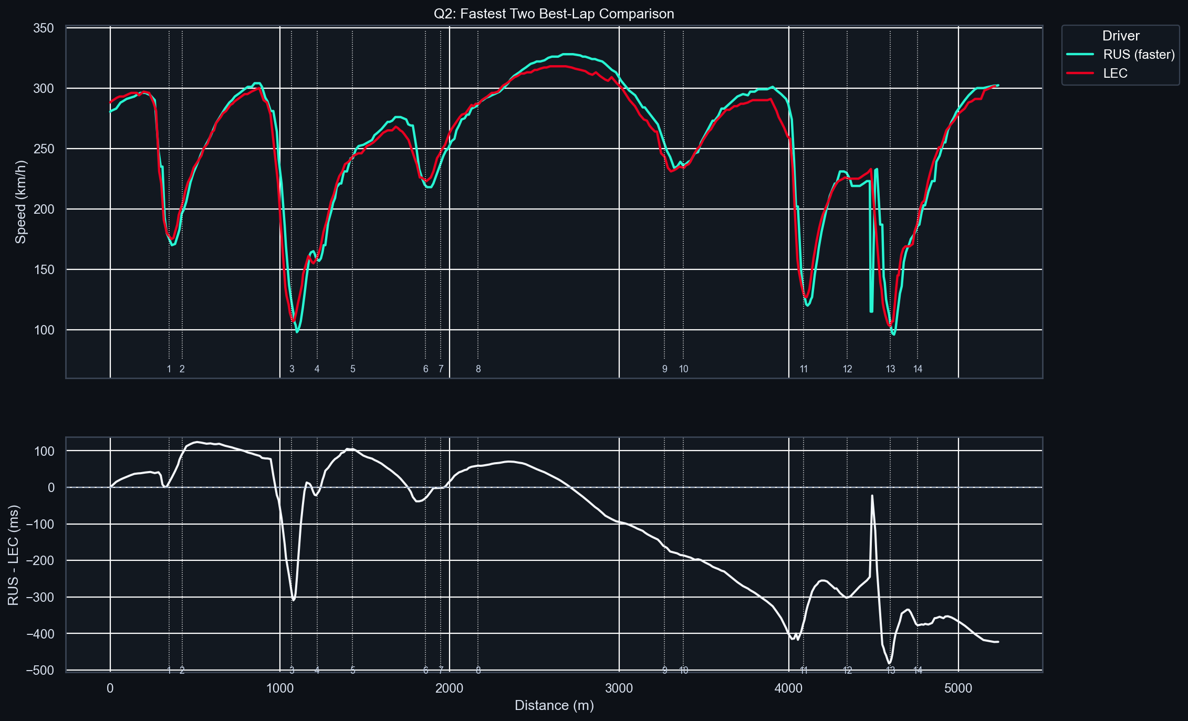Click the 'Speed (km/h)' axis label
1188x721 pixels.
pyautogui.click(x=20, y=202)
